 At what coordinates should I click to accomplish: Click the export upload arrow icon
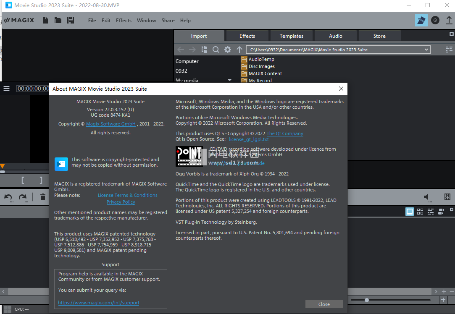click(x=449, y=20)
